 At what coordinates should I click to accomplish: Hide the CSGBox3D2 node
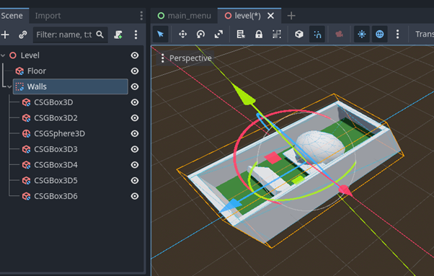[x=135, y=117]
